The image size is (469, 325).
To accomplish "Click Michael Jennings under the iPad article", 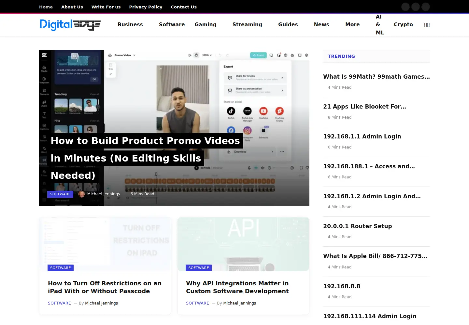I will [x=101, y=303].
